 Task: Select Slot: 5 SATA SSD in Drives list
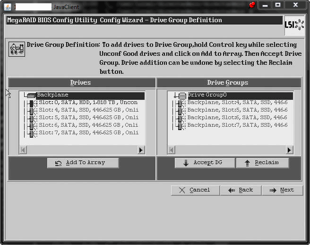pyautogui.click(x=88, y=117)
